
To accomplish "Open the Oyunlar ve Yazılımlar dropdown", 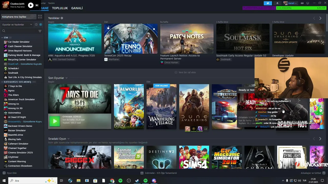I will point(17,25).
